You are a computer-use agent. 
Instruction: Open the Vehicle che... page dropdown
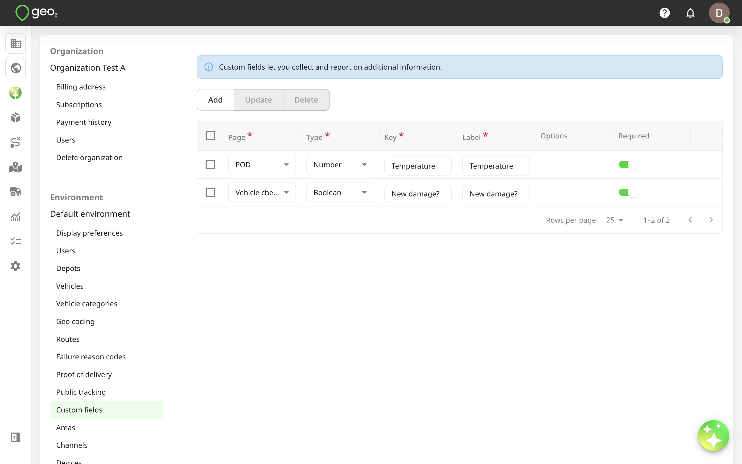pyautogui.click(x=262, y=192)
